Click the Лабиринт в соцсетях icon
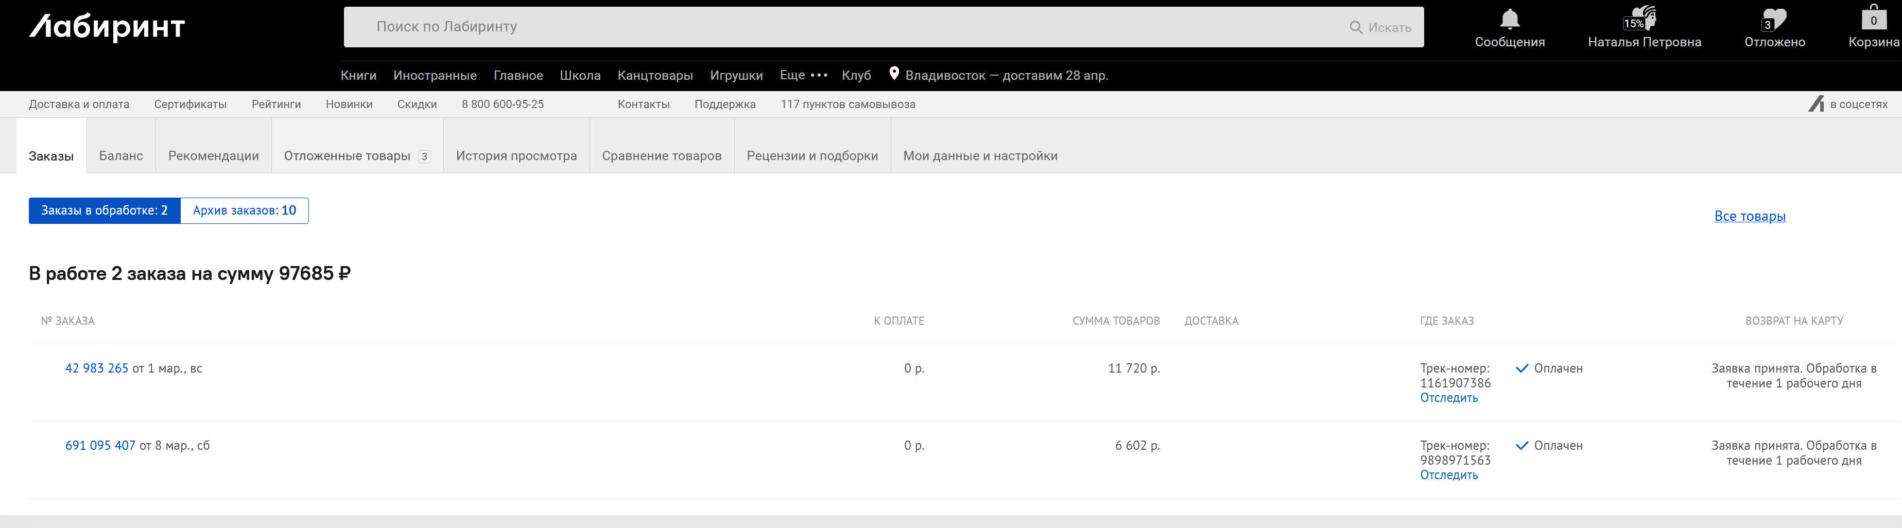The width and height of the screenshot is (1902, 528). [x=1815, y=104]
